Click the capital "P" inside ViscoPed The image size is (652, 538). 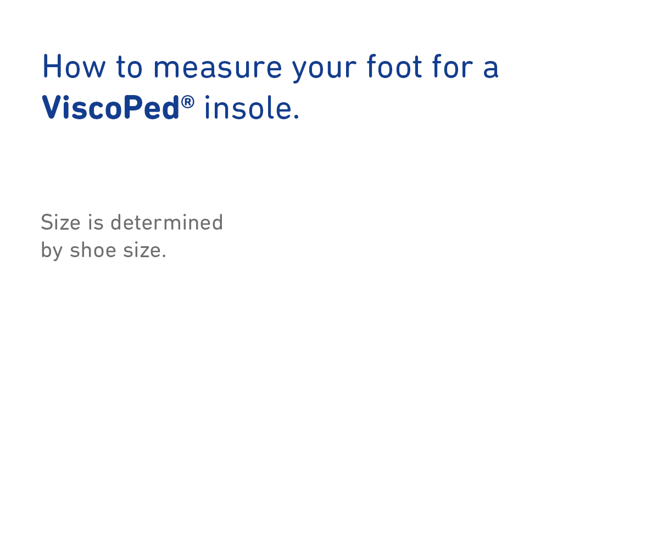pyautogui.click(x=133, y=108)
